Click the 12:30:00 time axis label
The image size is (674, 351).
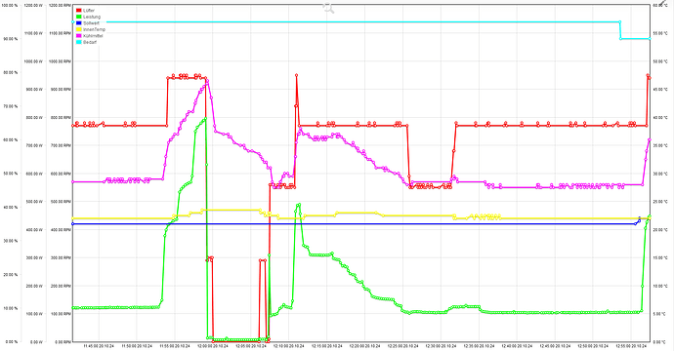[x=441, y=346]
